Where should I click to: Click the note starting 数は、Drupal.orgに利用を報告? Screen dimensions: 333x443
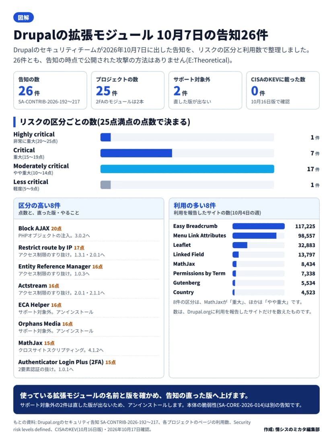243,312
